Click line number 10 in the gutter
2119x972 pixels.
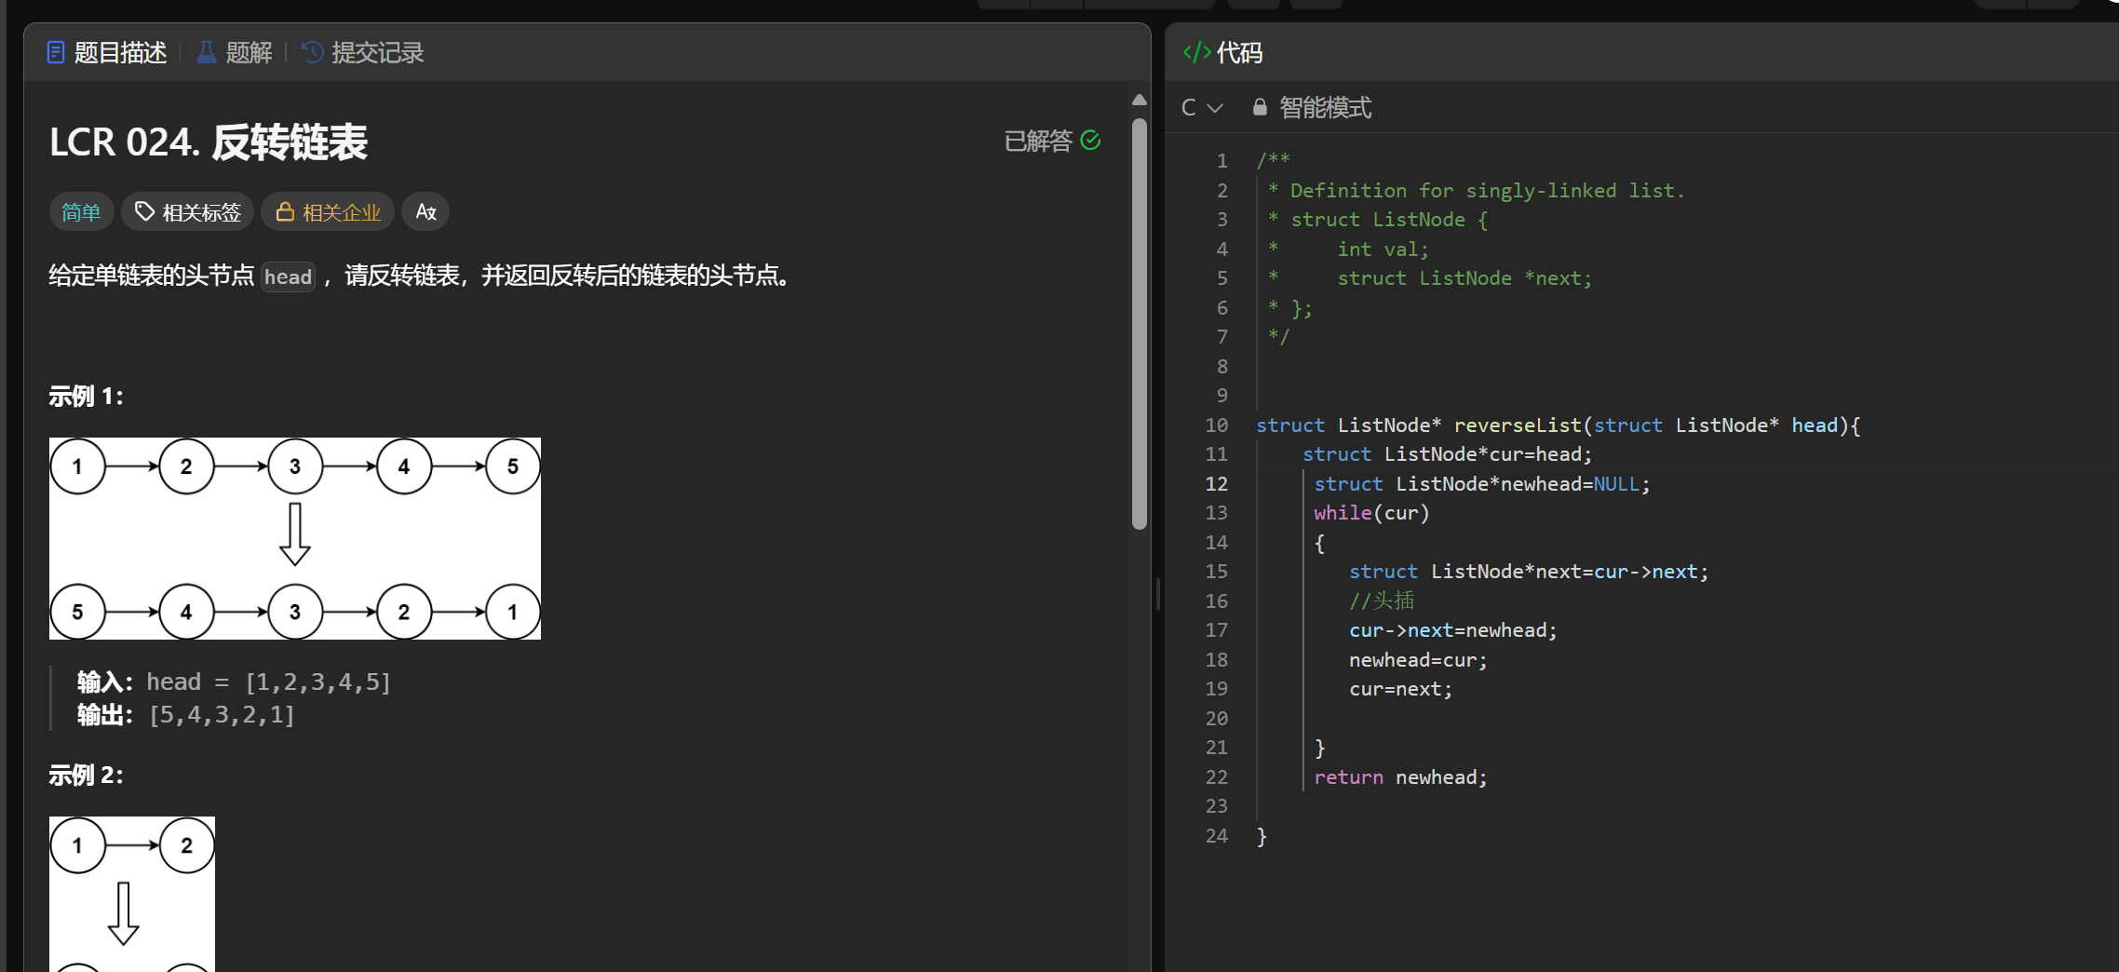tap(1216, 425)
